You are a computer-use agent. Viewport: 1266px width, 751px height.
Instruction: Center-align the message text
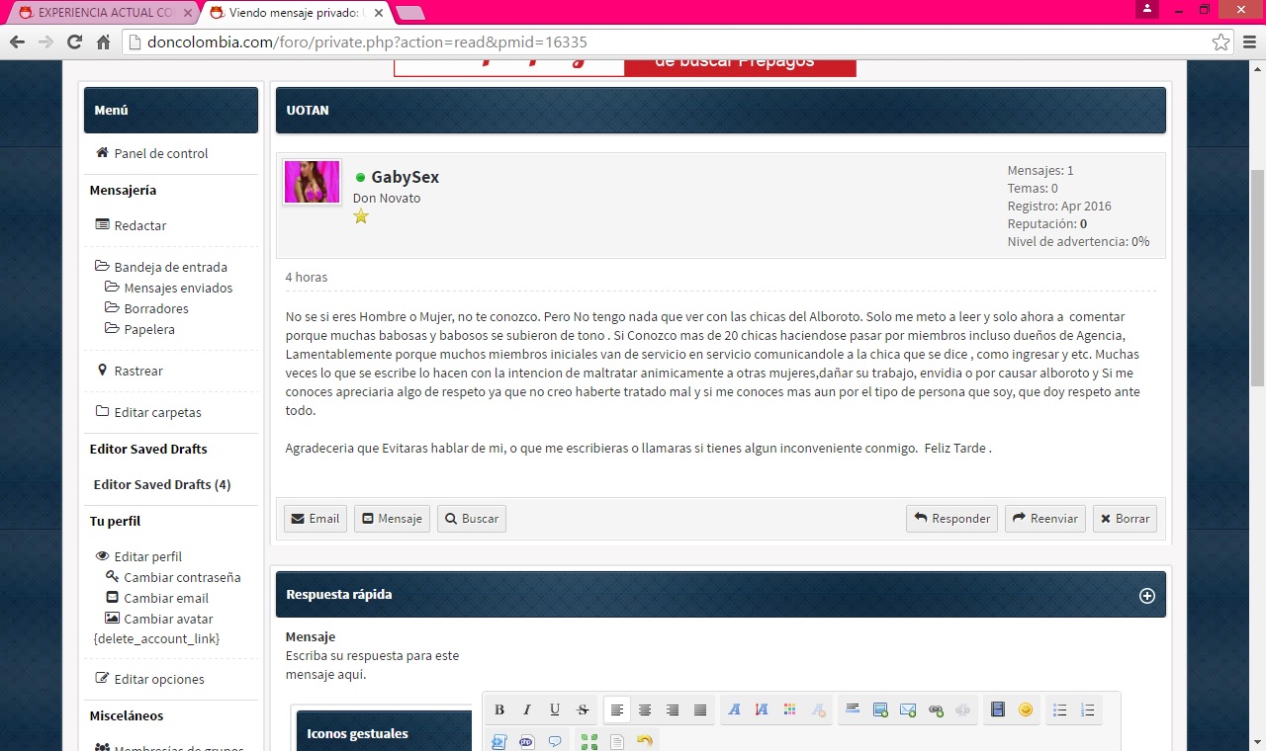tap(645, 709)
